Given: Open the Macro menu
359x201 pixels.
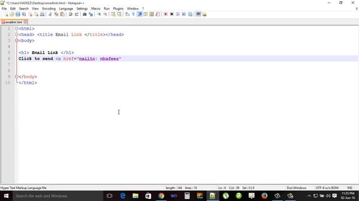Looking at the screenshot, I should [96, 9].
